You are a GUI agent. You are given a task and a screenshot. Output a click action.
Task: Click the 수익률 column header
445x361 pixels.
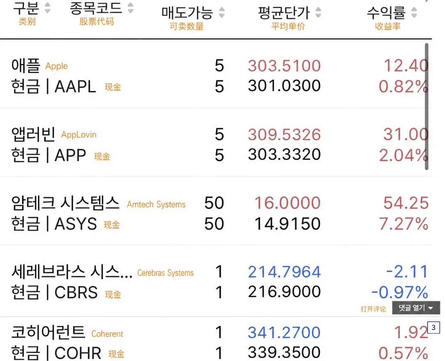click(386, 12)
